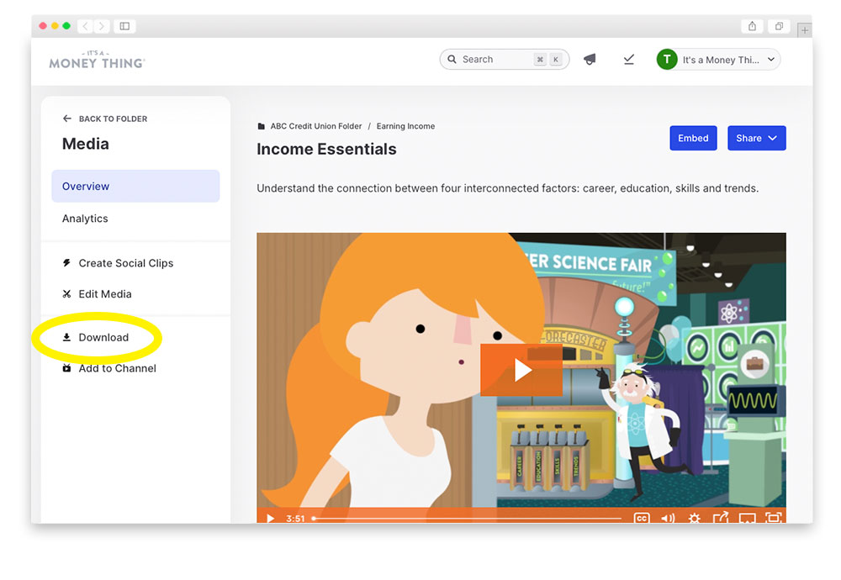Viewport: 841px width, 580px height.
Task: Open video settings gear icon
Action: pos(694,518)
